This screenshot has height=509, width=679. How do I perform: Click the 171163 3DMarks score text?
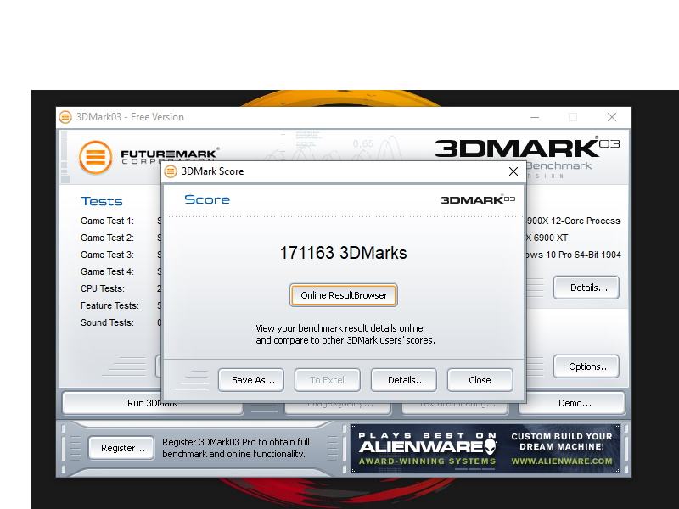pyautogui.click(x=344, y=253)
